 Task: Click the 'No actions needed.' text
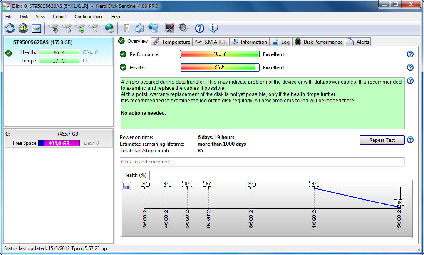pos(144,113)
